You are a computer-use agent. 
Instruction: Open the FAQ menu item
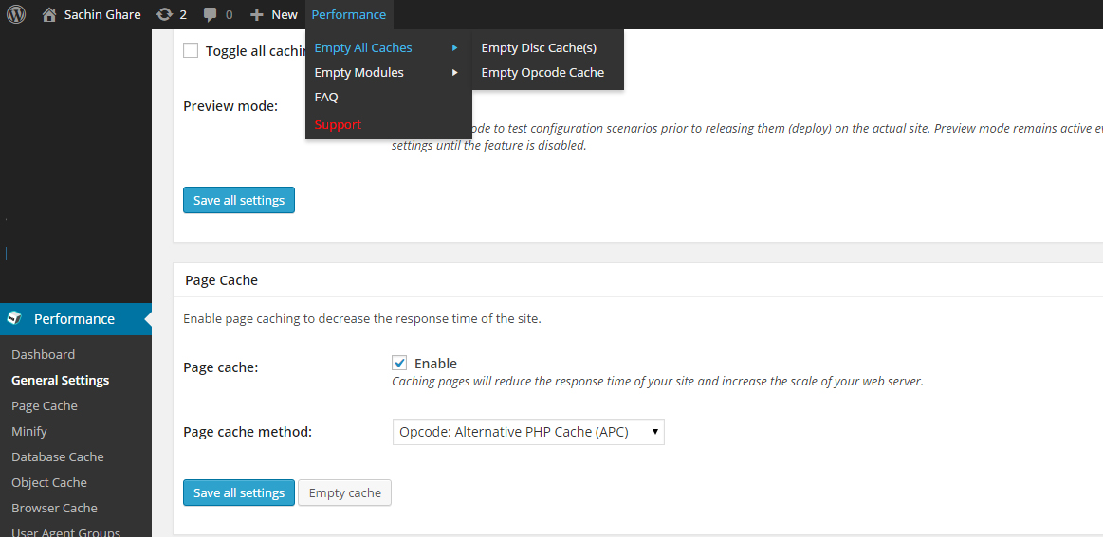click(x=326, y=97)
